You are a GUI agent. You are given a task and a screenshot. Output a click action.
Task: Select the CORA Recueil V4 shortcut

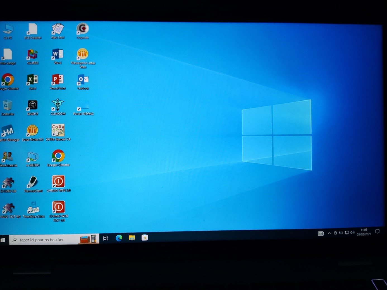(x=58, y=131)
